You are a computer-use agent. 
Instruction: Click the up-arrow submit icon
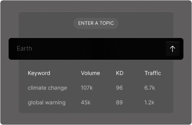click(x=173, y=49)
